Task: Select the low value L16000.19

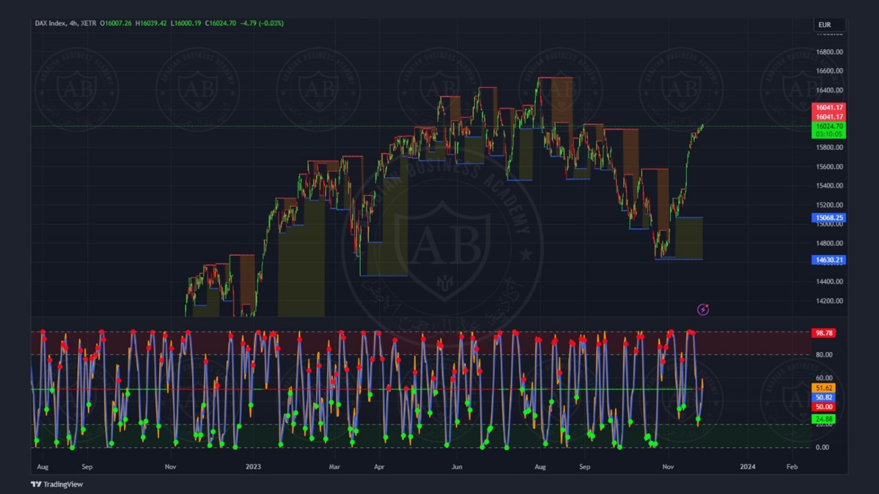Action: (x=186, y=23)
